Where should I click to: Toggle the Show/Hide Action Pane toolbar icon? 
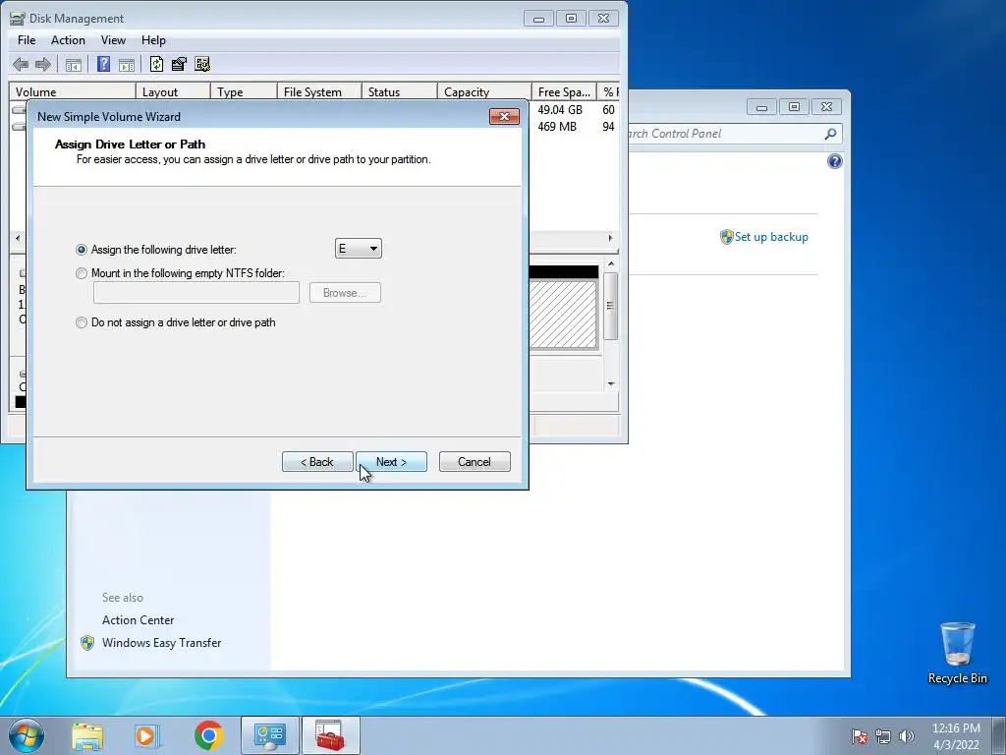pyautogui.click(x=127, y=64)
